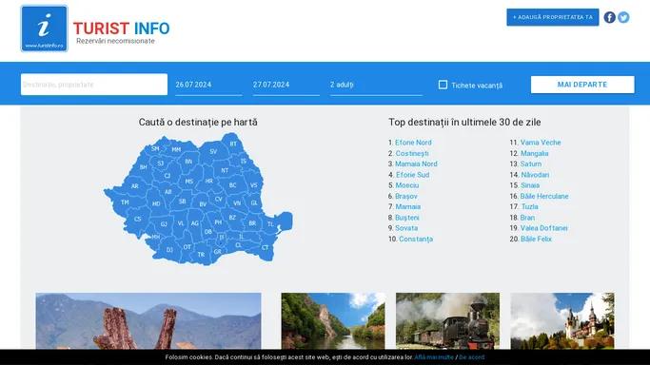The width and height of the screenshot is (650, 365).
Task: Select Botoșani county BT on map
Action: (233, 144)
